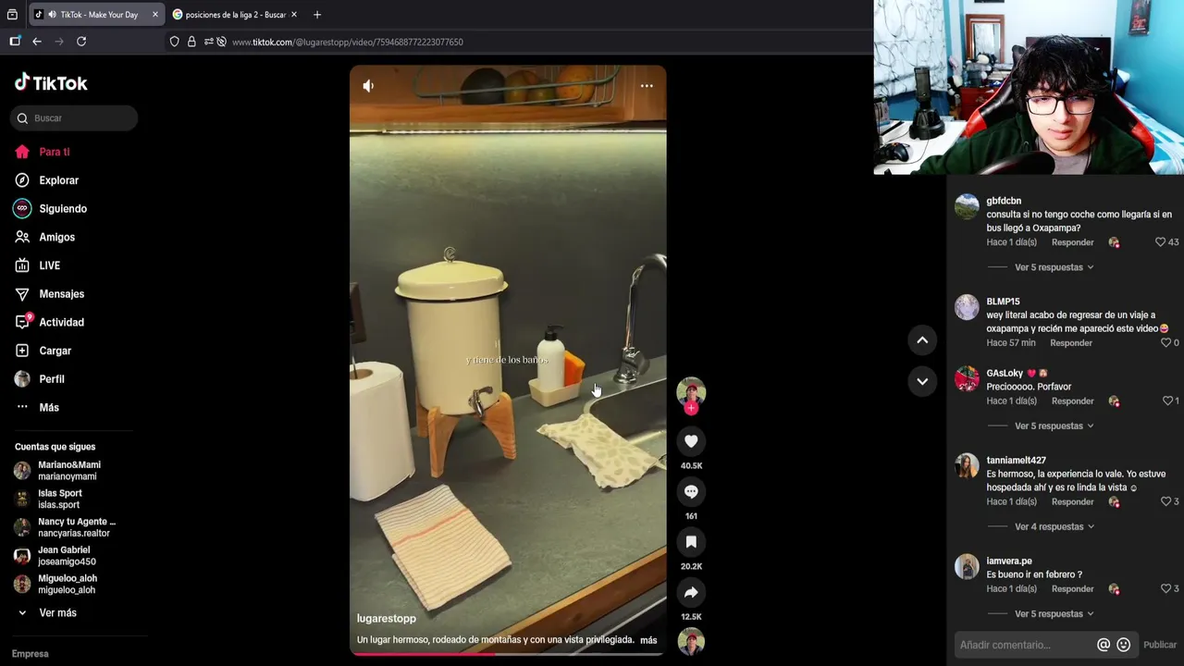Reply to GAsLoky's comment
The image size is (1184, 666).
pyautogui.click(x=1072, y=401)
